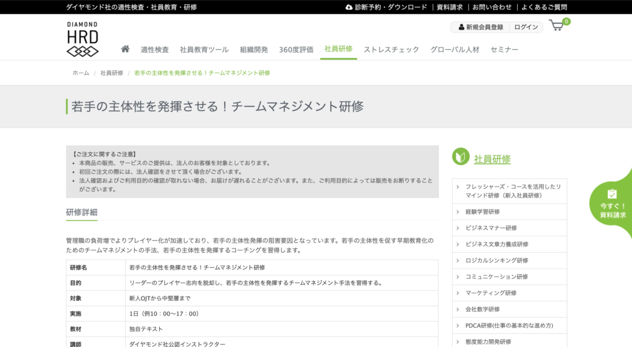This screenshot has width=632, height=347.
Task: Open the shopping cart icon
Action: pos(557,26)
